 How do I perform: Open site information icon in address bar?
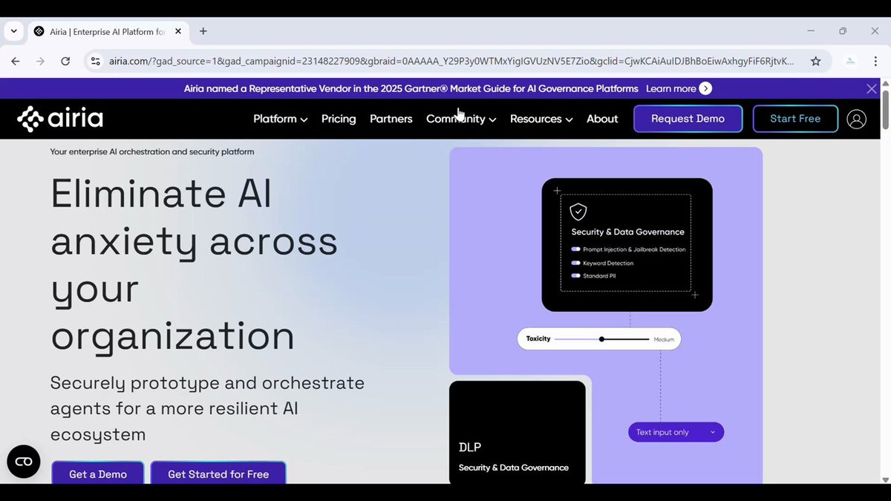pos(95,62)
